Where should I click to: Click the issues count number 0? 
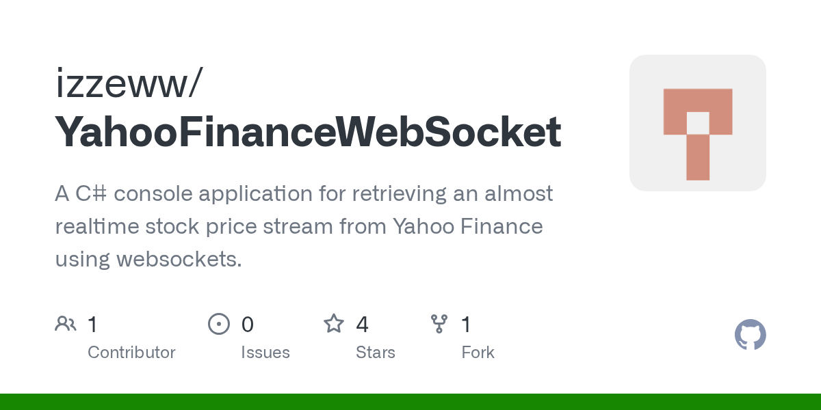coord(248,325)
